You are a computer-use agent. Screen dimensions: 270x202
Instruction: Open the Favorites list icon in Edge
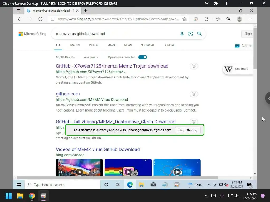(218, 19)
